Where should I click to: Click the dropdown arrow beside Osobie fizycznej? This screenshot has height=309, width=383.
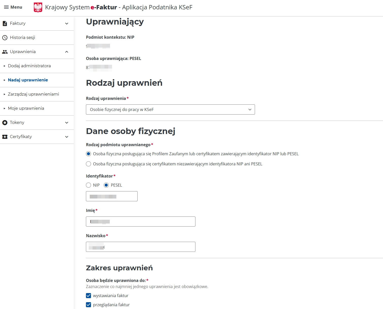(250, 109)
